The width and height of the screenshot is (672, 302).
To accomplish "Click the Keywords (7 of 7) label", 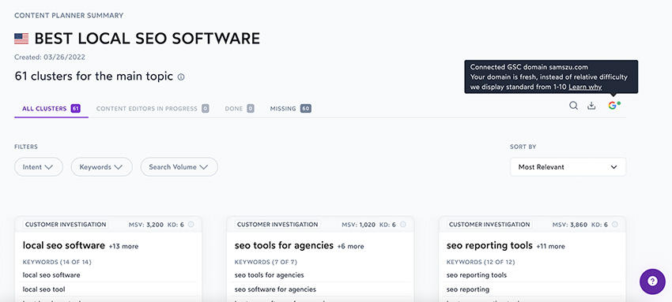I will point(266,262).
